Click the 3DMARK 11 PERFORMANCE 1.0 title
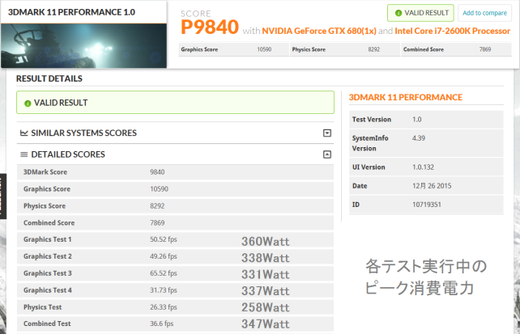Viewport: 520px width, 334px height. (71, 12)
